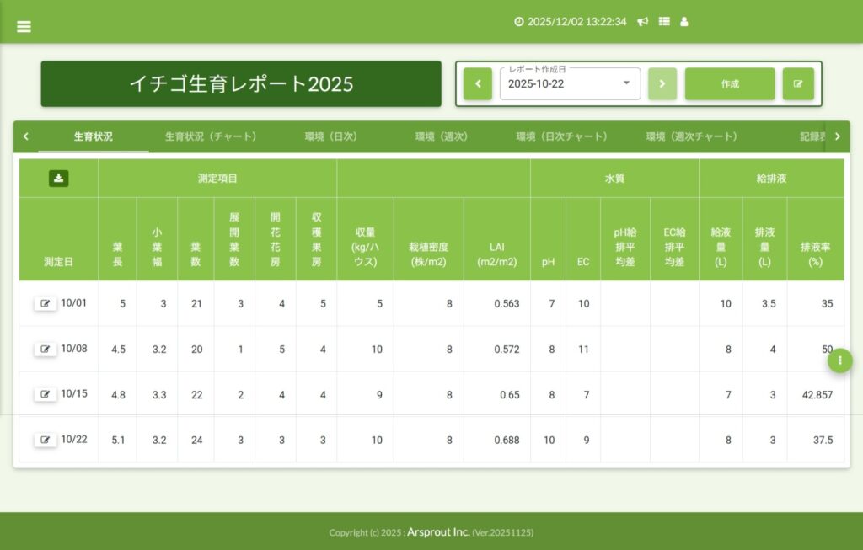Open the レポート作成日 date dropdown

pyautogui.click(x=625, y=83)
